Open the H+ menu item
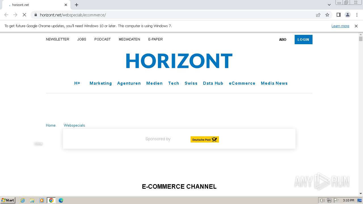363x204 pixels. [77, 83]
